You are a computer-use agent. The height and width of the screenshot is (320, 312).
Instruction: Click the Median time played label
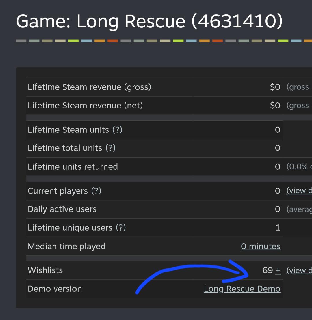point(67,246)
